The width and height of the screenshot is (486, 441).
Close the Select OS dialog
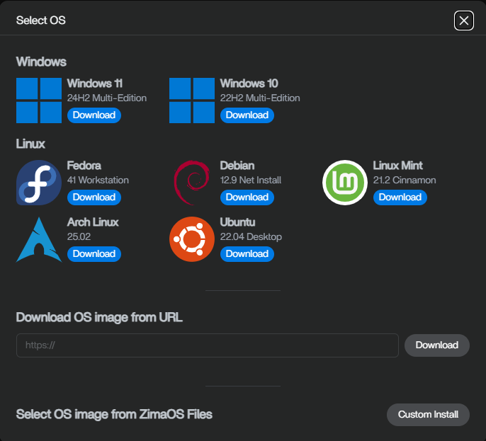463,21
